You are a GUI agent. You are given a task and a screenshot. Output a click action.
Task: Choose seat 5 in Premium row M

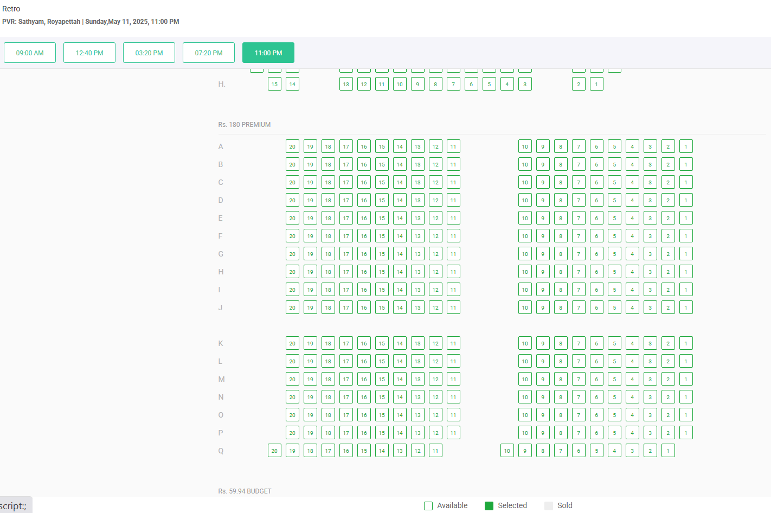pos(614,379)
